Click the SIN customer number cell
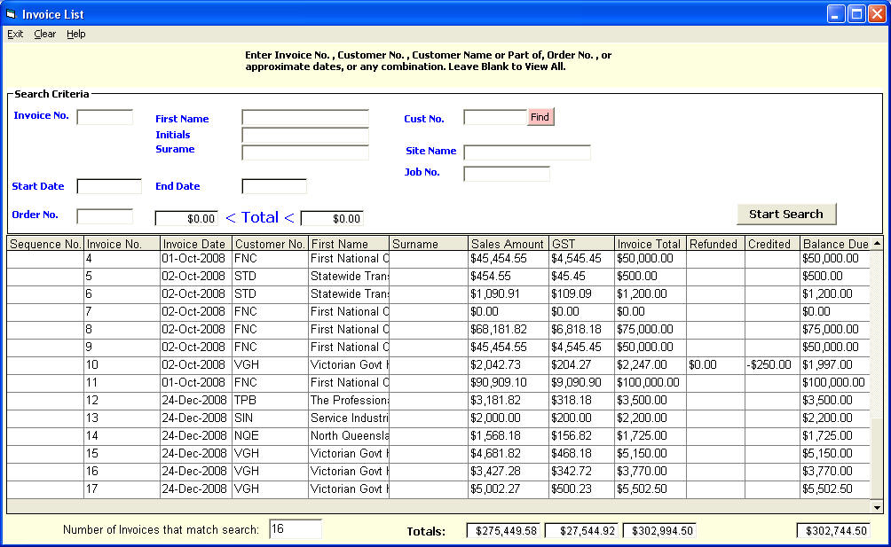This screenshot has width=891, height=547. coord(270,418)
